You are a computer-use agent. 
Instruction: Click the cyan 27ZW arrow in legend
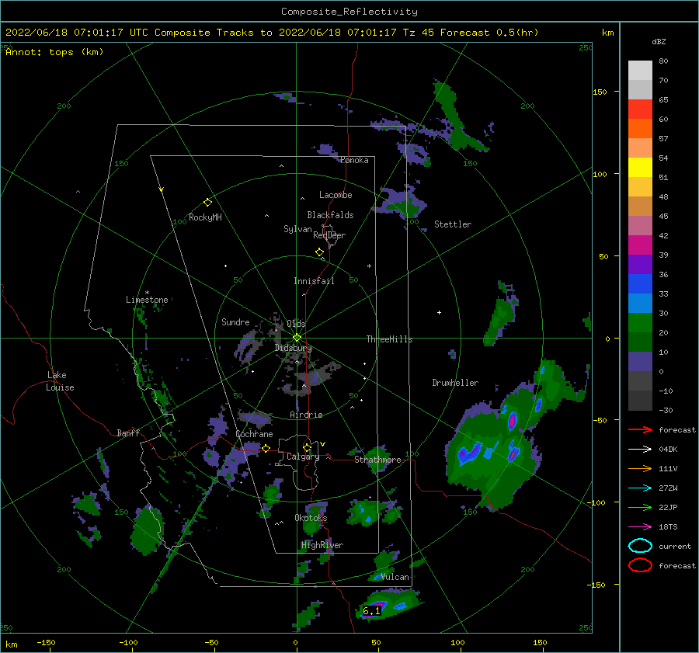click(x=640, y=488)
